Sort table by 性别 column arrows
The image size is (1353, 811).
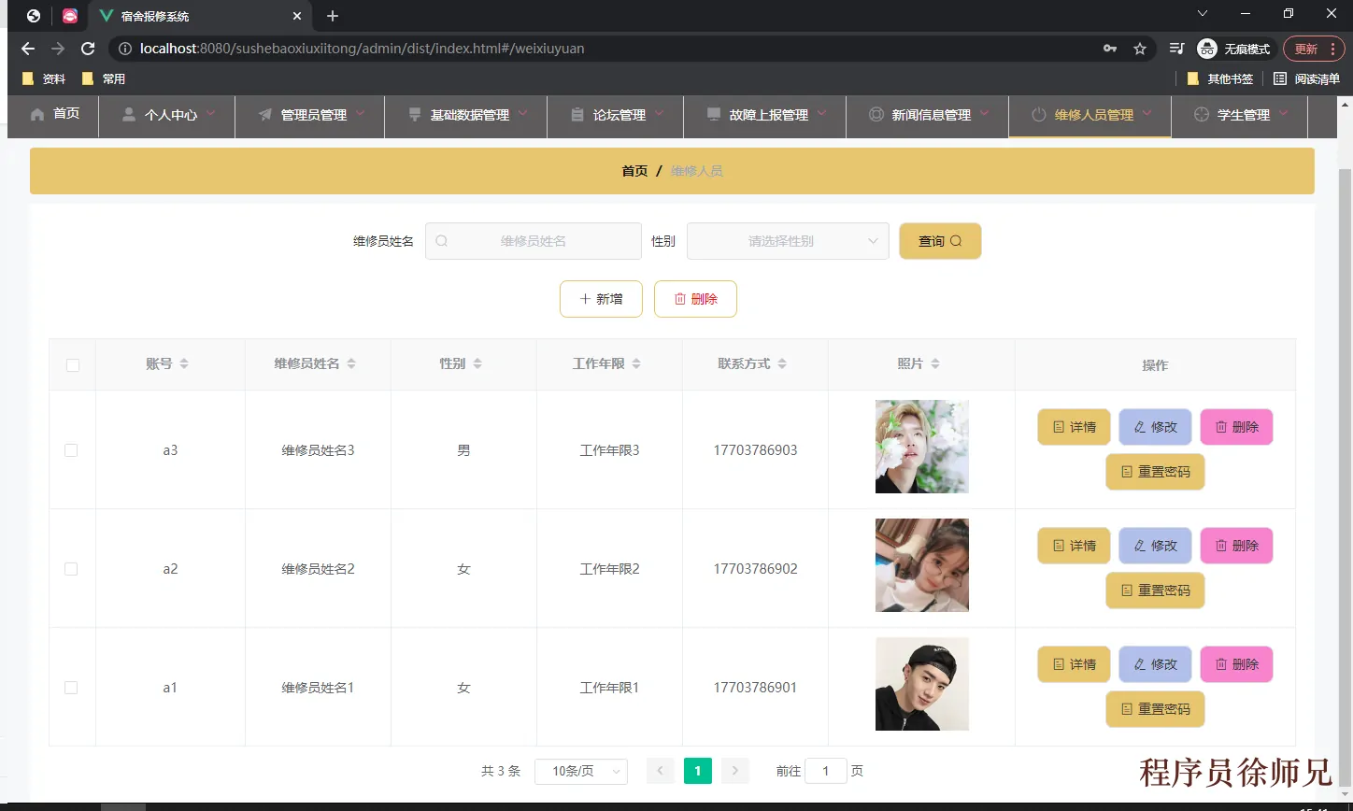click(x=477, y=363)
